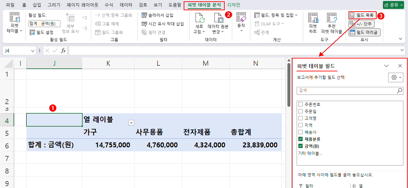Click 세부 정보 표시 drill-down icon
Viewport: 408px width, 188px height.
click(70, 18)
